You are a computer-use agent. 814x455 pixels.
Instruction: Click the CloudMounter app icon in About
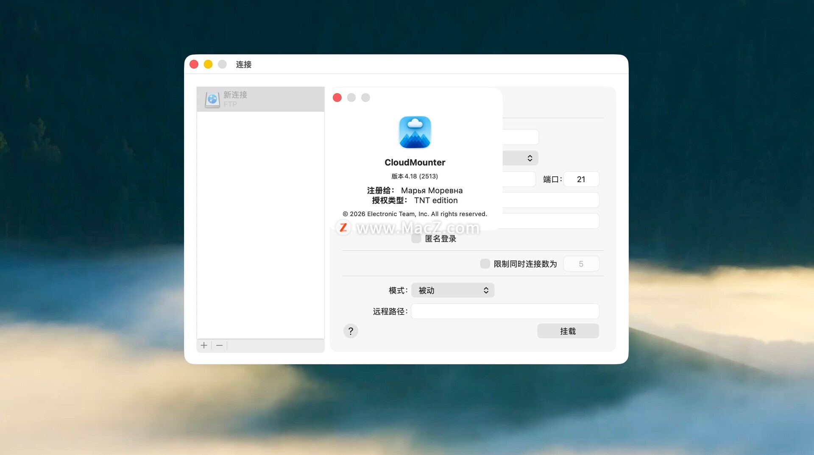[x=415, y=132]
